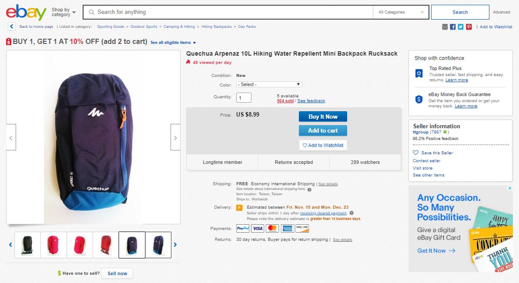Expand Shop by category menu
Image resolution: width=519 pixels, height=283 pixels.
coord(64,12)
